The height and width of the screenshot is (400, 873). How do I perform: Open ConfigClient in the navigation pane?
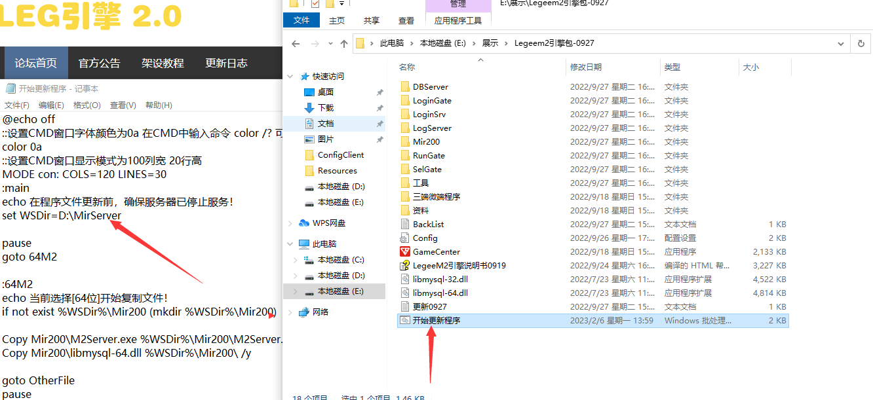[341, 155]
